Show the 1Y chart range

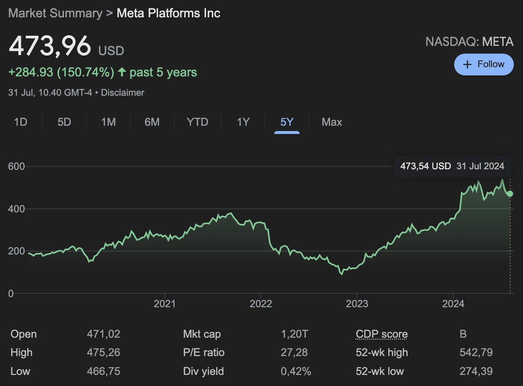[x=243, y=122]
